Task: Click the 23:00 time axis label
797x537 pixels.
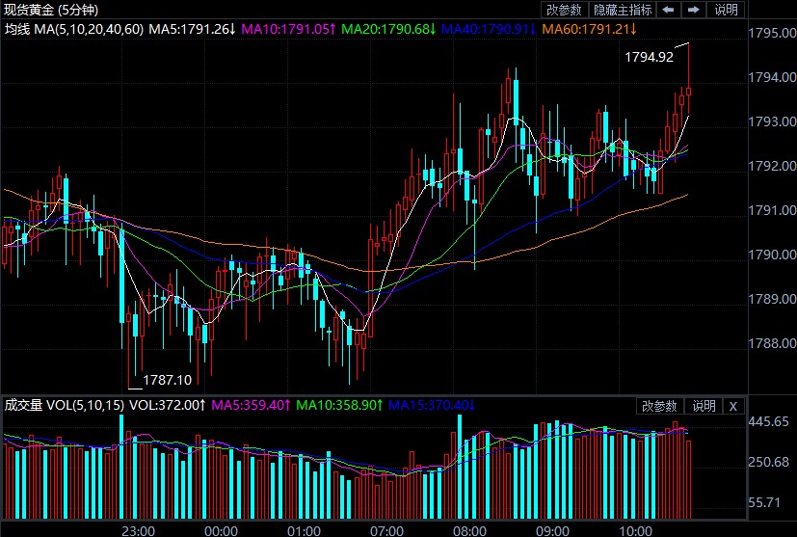Action: 138,531
